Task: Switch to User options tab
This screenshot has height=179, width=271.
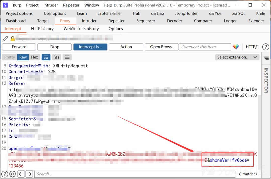Action: 55,13
